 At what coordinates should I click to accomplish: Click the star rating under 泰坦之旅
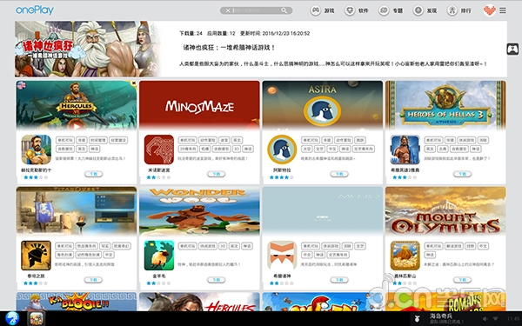36,283
